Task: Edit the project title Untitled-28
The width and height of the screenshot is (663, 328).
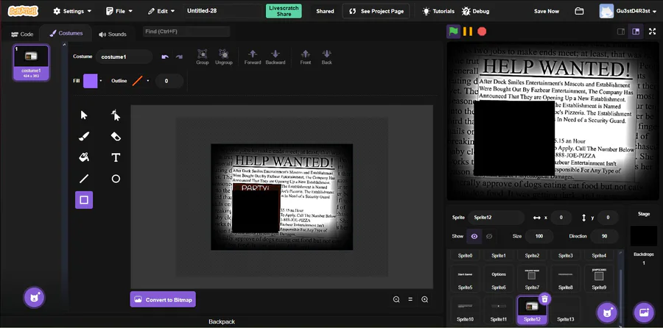Action: pyautogui.click(x=222, y=11)
